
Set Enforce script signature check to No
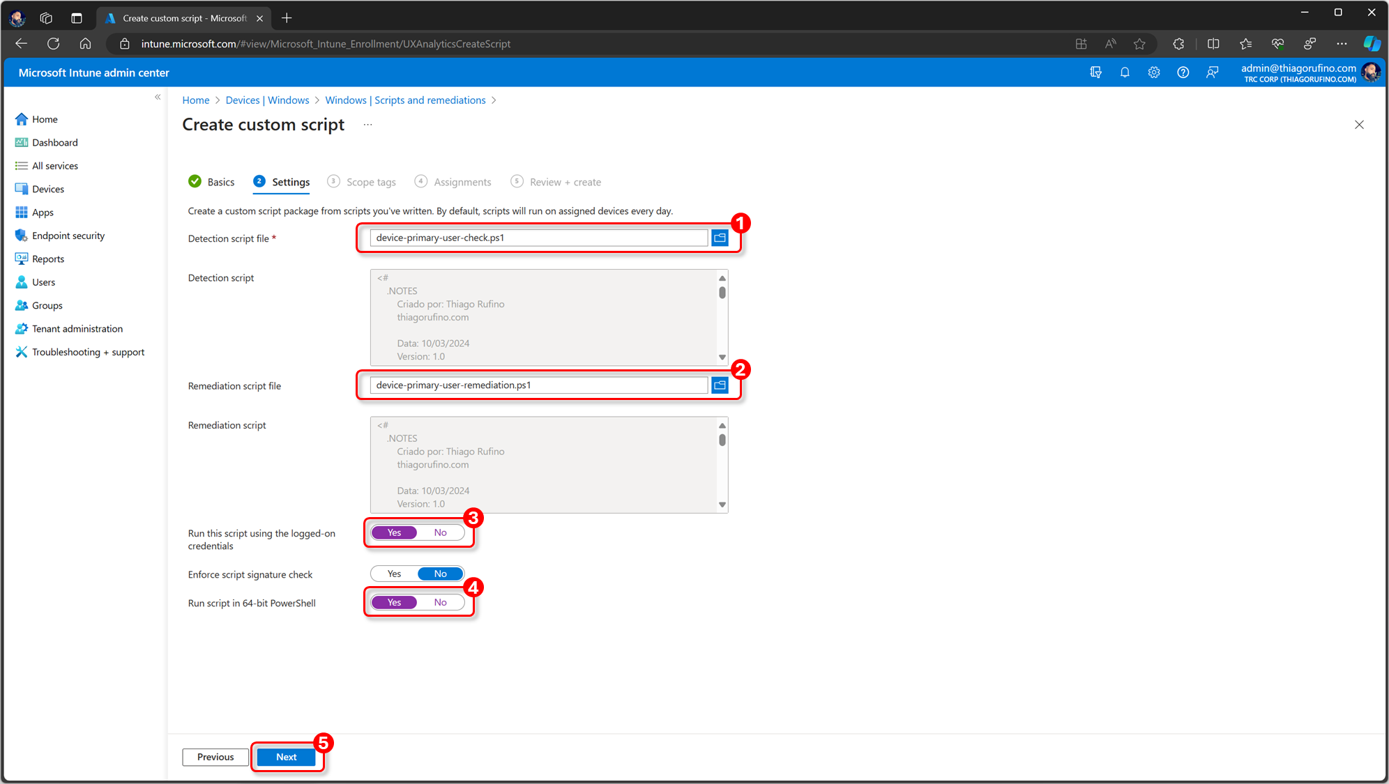[440, 574]
